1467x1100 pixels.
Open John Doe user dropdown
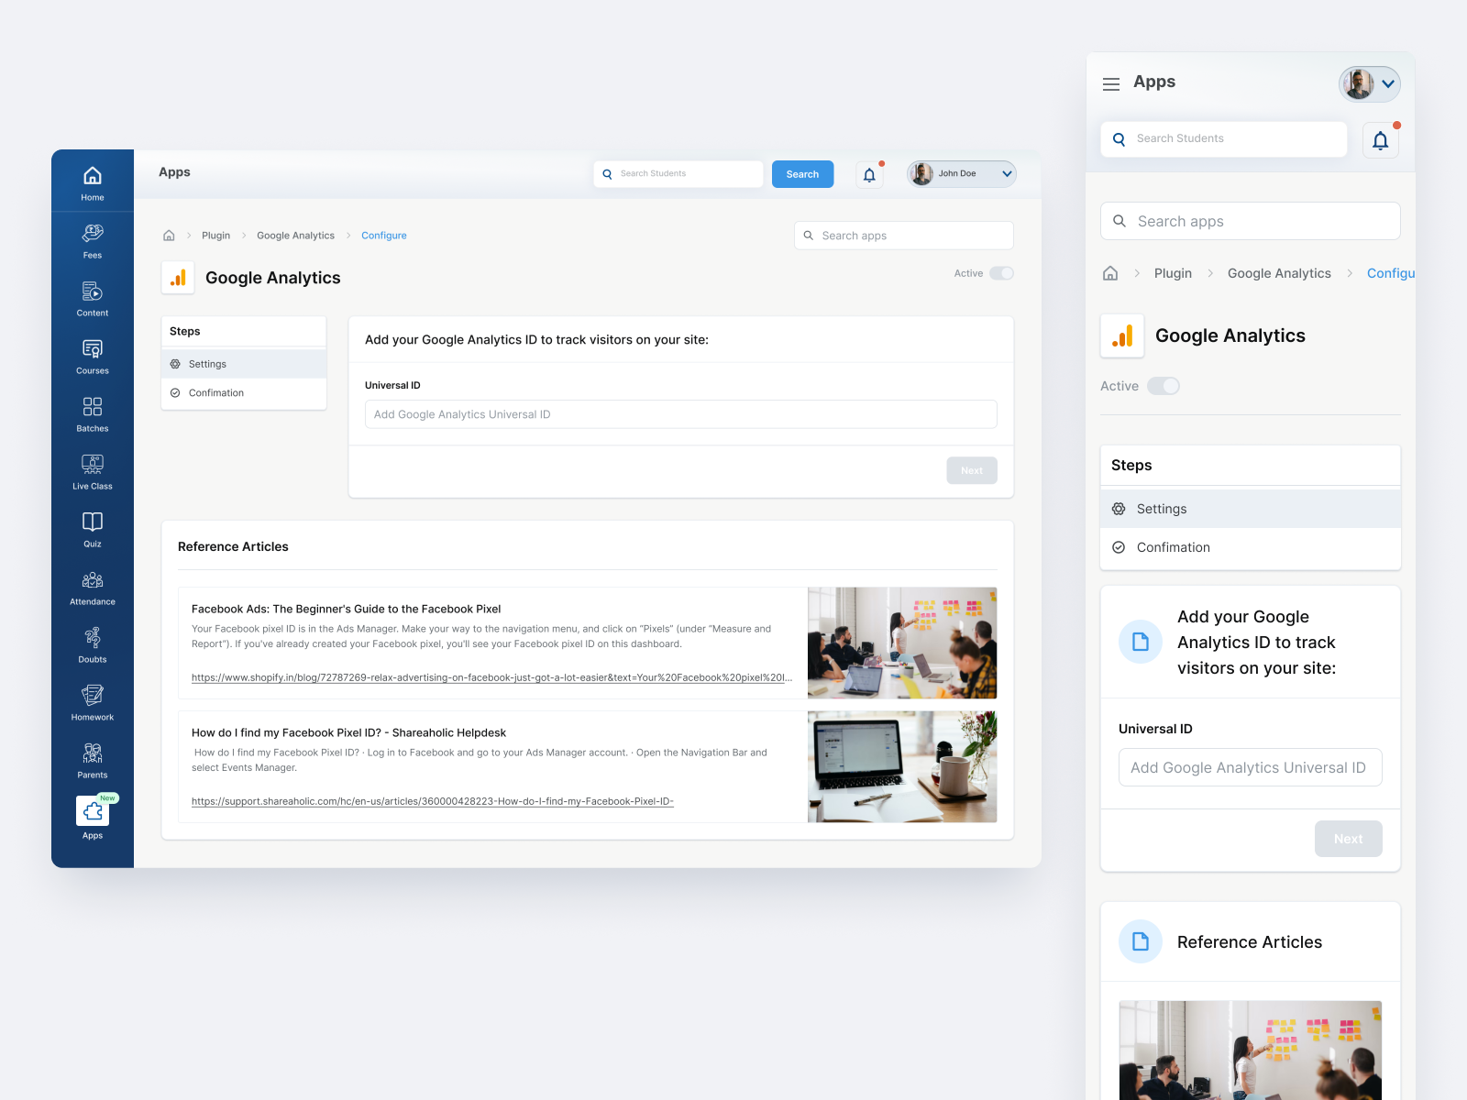pos(962,173)
